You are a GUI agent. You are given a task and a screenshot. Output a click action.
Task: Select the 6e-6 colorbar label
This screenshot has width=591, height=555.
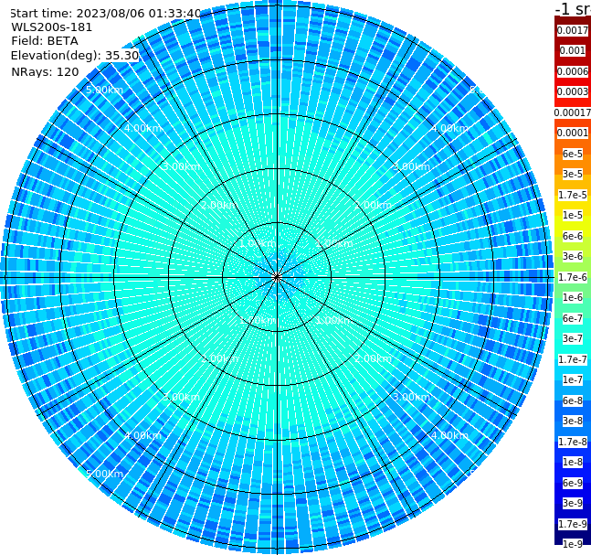[573, 236]
